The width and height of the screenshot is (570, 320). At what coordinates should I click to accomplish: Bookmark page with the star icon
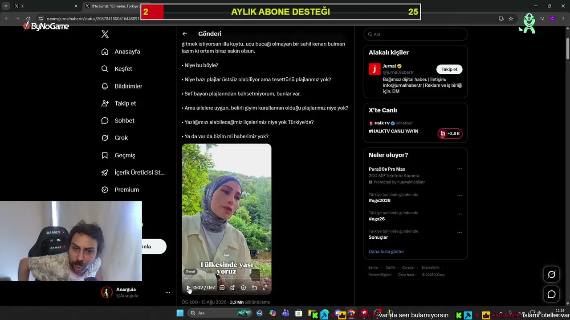(x=511, y=19)
